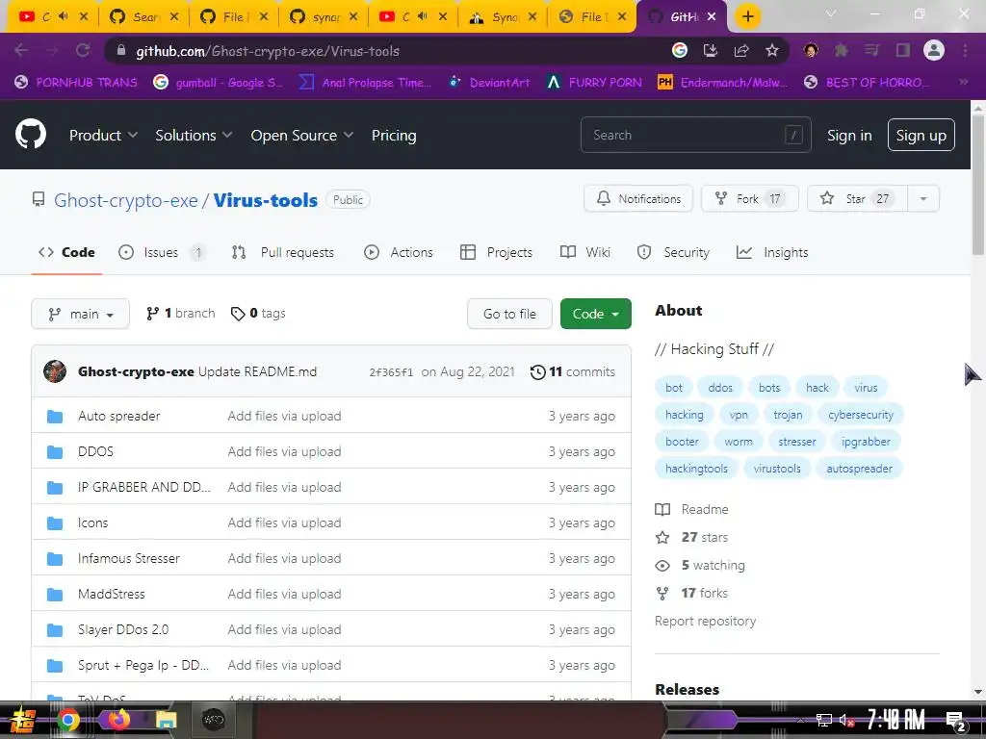Open the 1 branch link
Viewport: 986px width, 739px height.
pyautogui.click(x=180, y=313)
